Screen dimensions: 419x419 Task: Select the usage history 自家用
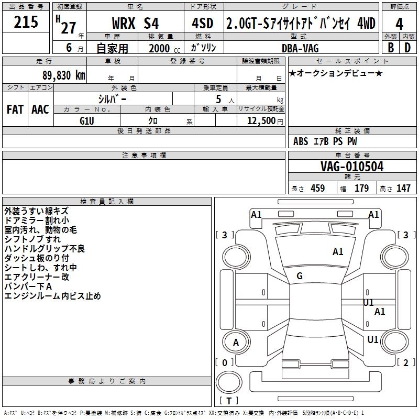(112, 48)
